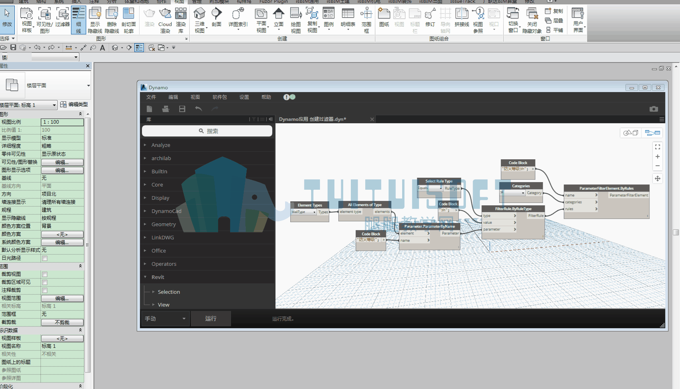Click the Dynamo undo arrow
This screenshot has height=389, width=680.
tap(198, 109)
